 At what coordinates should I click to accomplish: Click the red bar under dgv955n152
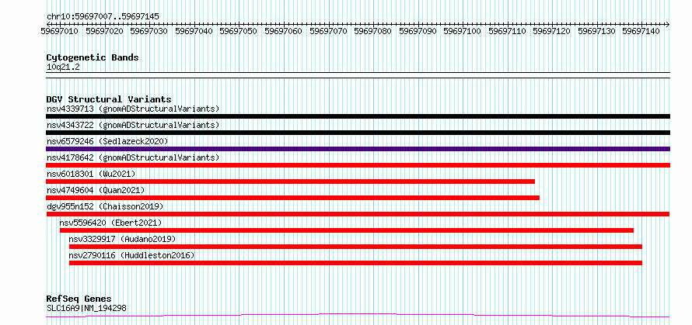[358, 214]
